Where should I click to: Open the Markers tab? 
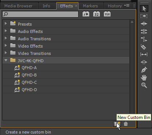(90, 6)
